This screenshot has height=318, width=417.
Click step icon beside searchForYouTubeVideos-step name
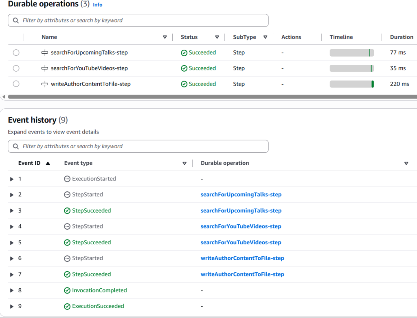coord(45,68)
